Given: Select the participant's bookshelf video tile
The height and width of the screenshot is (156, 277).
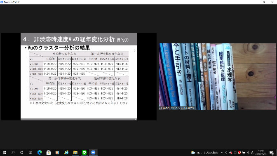Looking at the screenshot, I should (x=217, y=76).
